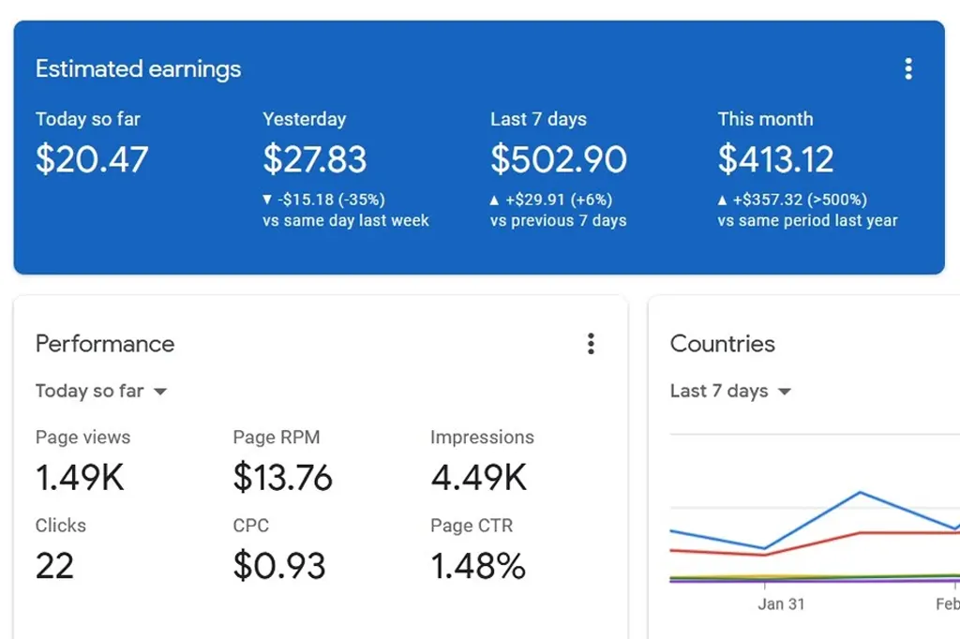The width and height of the screenshot is (960, 639).
Task: Click the This month $413.12 amount
Action: coord(775,159)
